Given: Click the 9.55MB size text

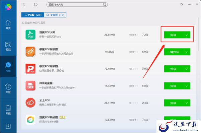Looking at the screenshot, I should pos(110,52).
